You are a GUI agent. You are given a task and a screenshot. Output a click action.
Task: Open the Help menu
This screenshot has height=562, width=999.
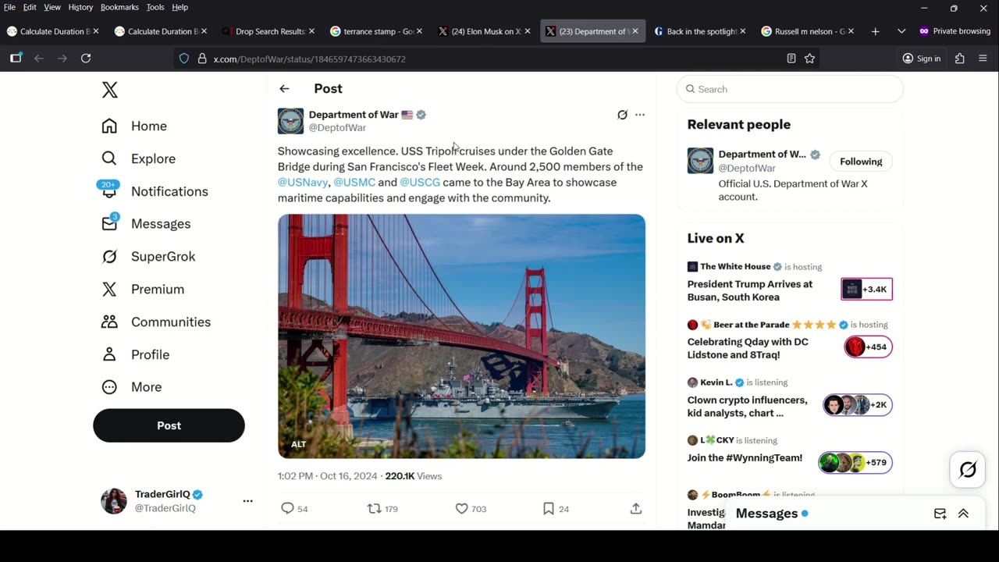(x=180, y=7)
